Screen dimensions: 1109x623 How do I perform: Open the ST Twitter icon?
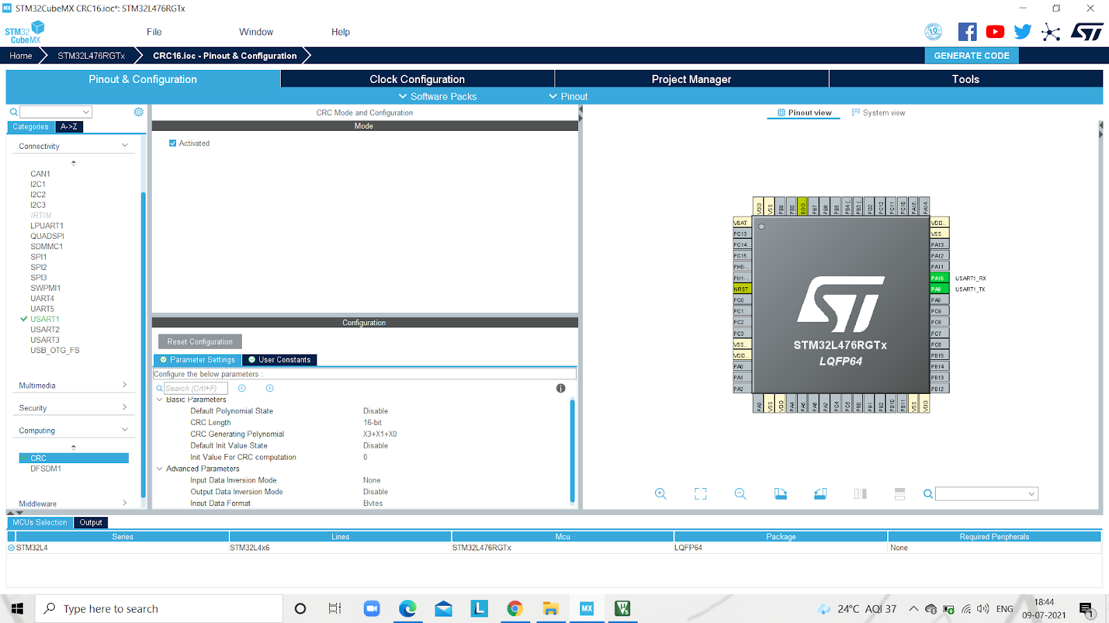click(1022, 32)
